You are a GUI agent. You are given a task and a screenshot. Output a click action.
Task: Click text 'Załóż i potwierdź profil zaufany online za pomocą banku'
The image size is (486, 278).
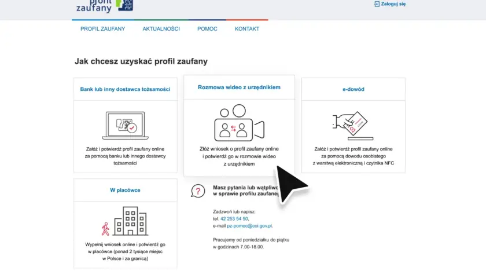click(x=125, y=153)
